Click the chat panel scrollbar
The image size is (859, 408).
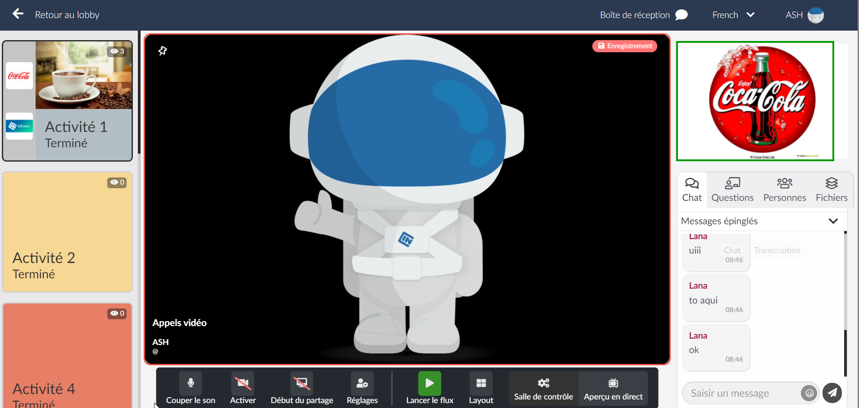(845, 353)
